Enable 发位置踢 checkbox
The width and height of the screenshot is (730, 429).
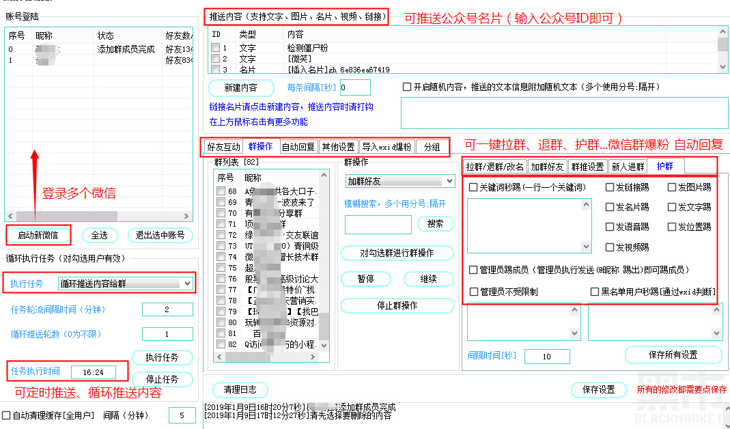(x=672, y=227)
